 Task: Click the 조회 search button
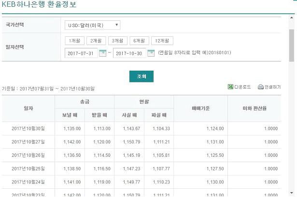coord(141,76)
